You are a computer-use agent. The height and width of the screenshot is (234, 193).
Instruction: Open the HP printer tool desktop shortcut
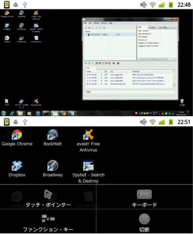[21, 103]
